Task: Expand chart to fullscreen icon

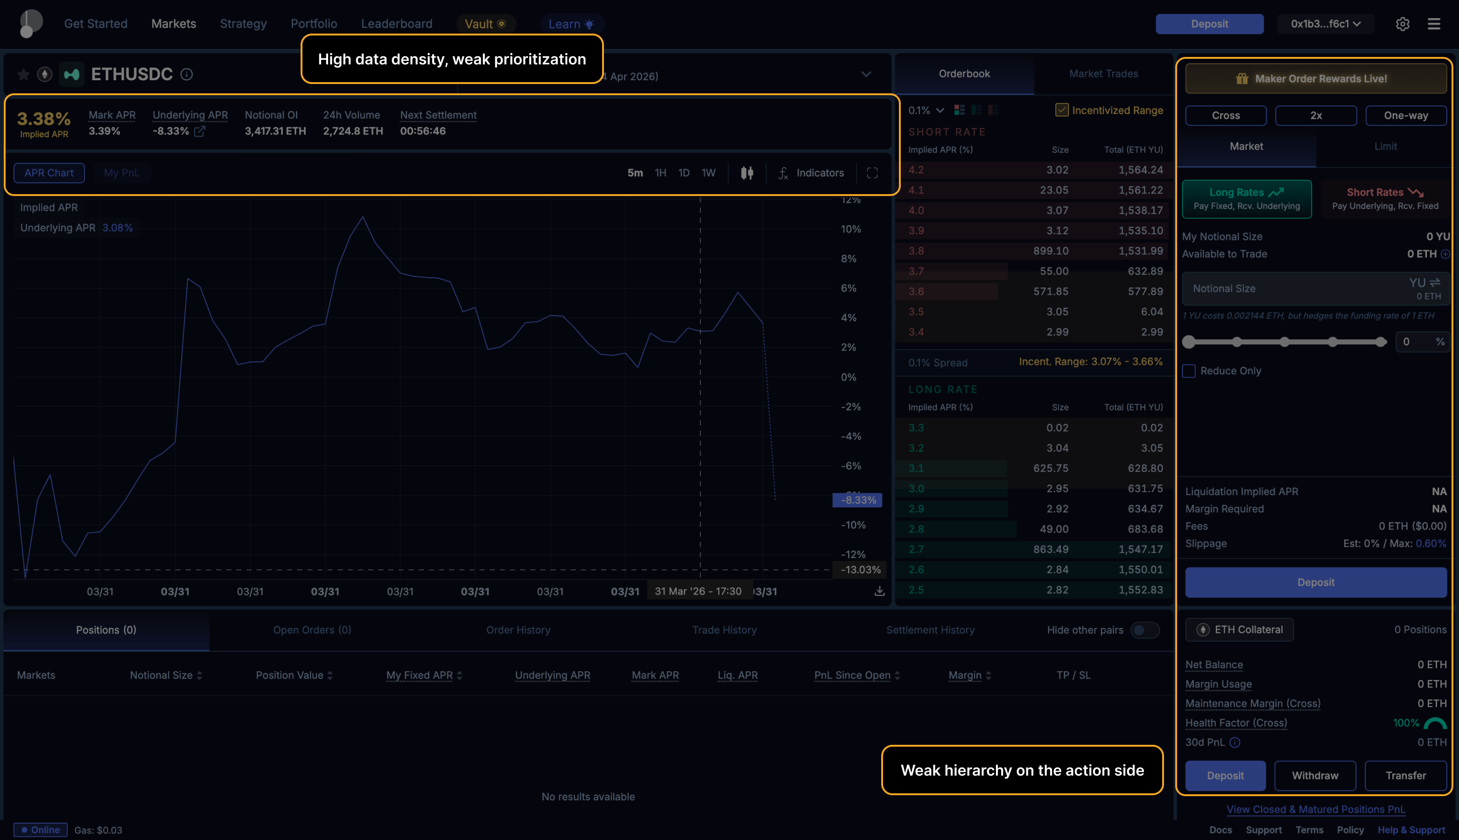Action: pyautogui.click(x=872, y=173)
